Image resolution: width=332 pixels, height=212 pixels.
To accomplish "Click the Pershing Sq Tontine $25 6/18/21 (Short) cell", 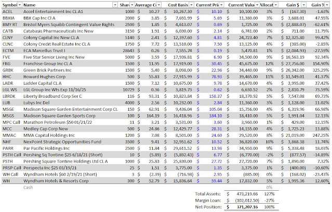I will [63, 155].
